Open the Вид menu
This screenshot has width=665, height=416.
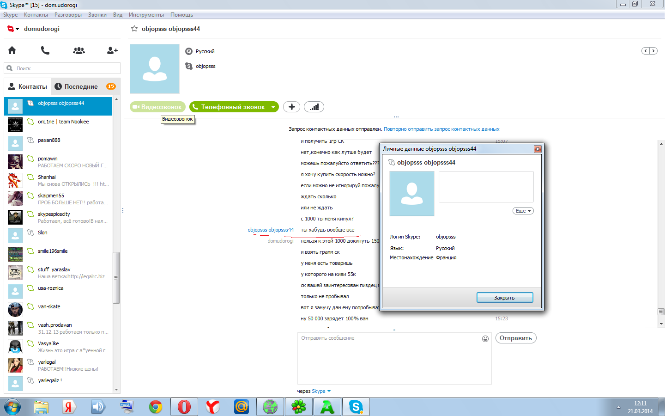pos(118,15)
